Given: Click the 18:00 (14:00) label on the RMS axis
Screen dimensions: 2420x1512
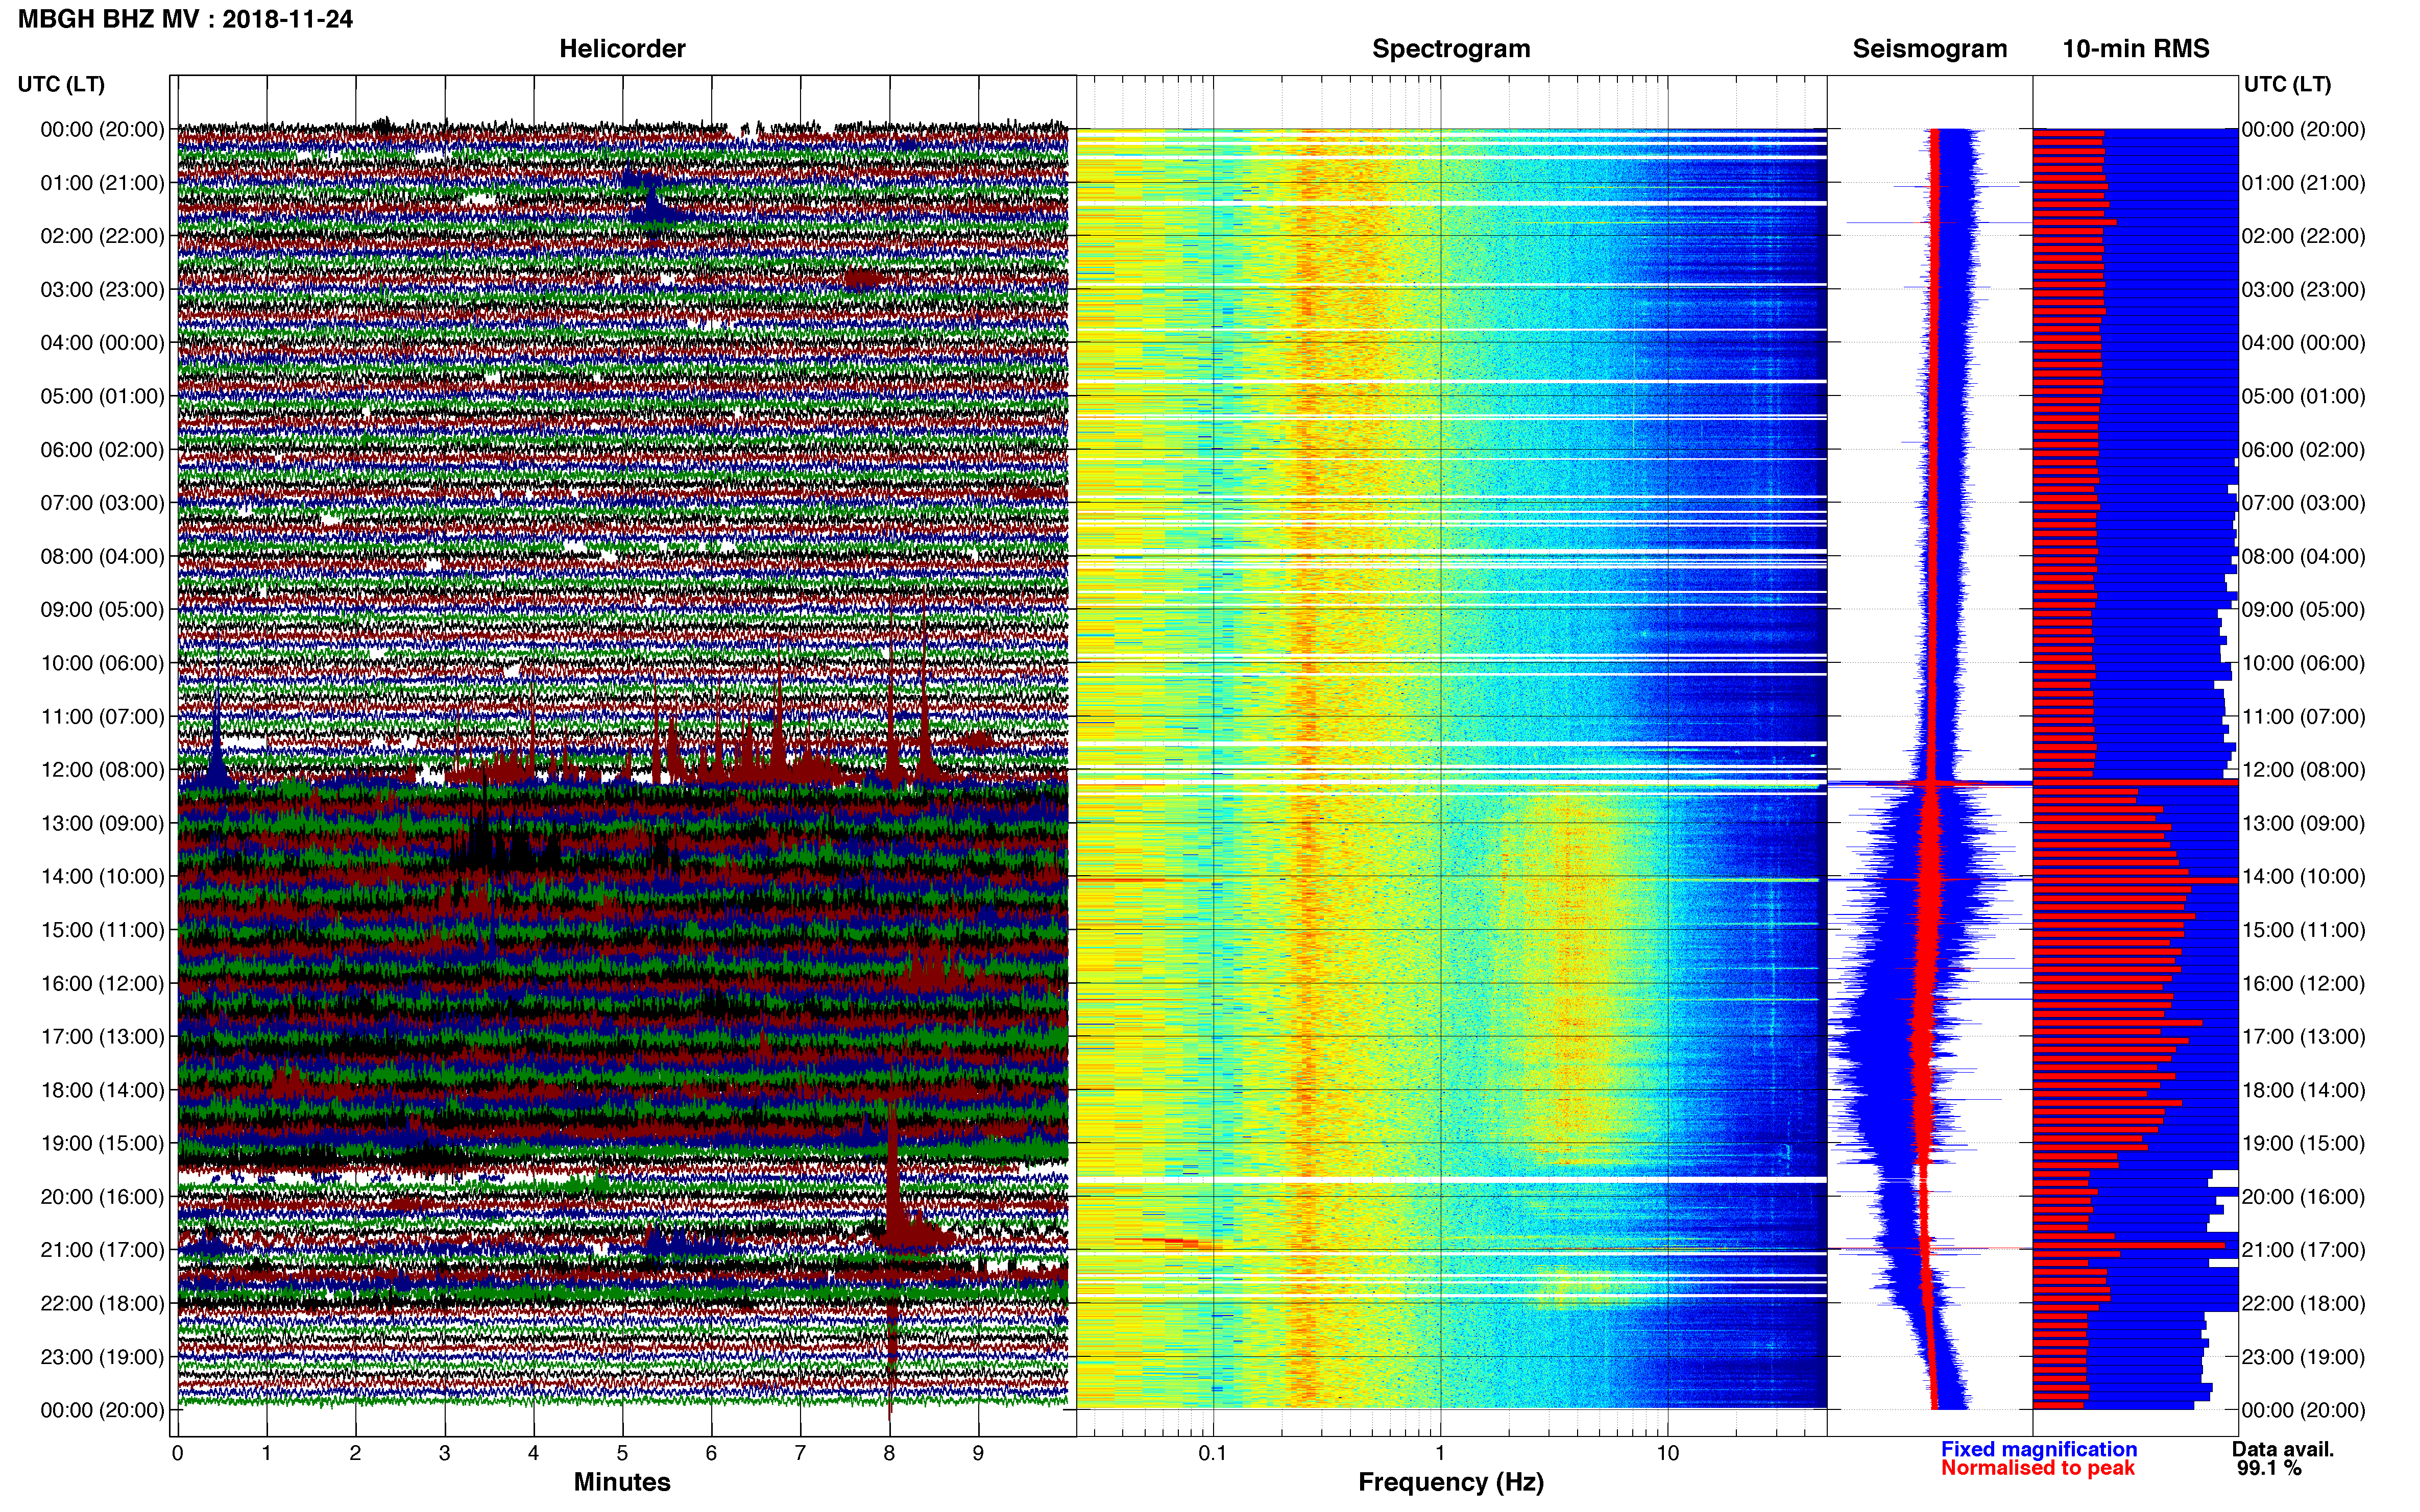Looking at the screenshot, I should tap(2304, 1090).
